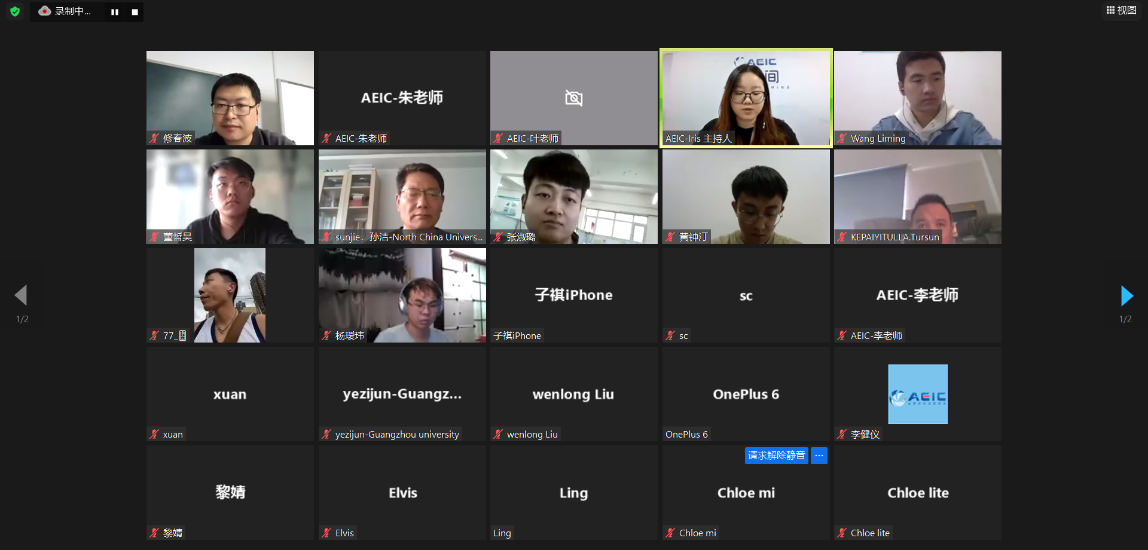Select the OnePlus 6 participant tile

pyautogui.click(x=746, y=394)
